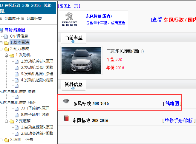This screenshot has height=144, width=196.
Task: Click 当前:线路图 tree root label
Action: 15,30
